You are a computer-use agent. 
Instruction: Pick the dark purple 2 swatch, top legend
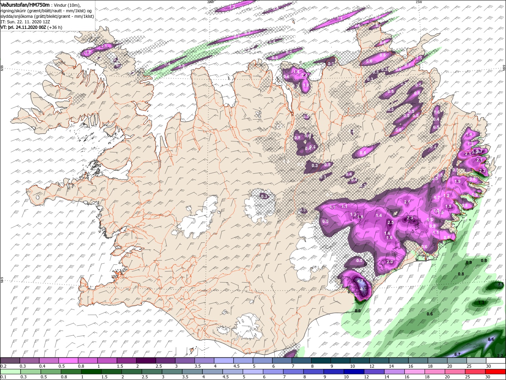[146, 360]
